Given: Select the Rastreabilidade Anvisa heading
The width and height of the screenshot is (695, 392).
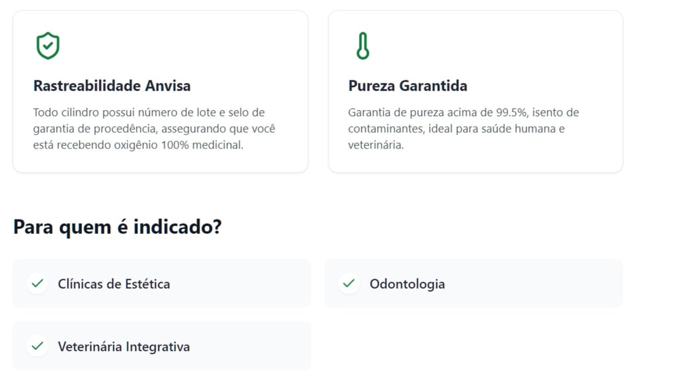Looking at the screenshot, I should click(112, 86).
